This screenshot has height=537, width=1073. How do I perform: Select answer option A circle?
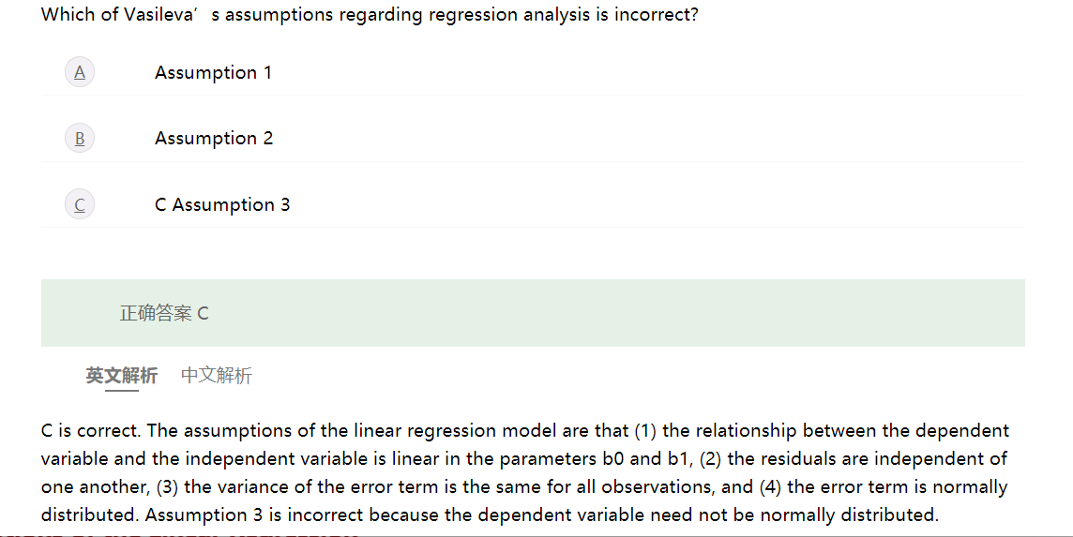click(x=80, y=72)
